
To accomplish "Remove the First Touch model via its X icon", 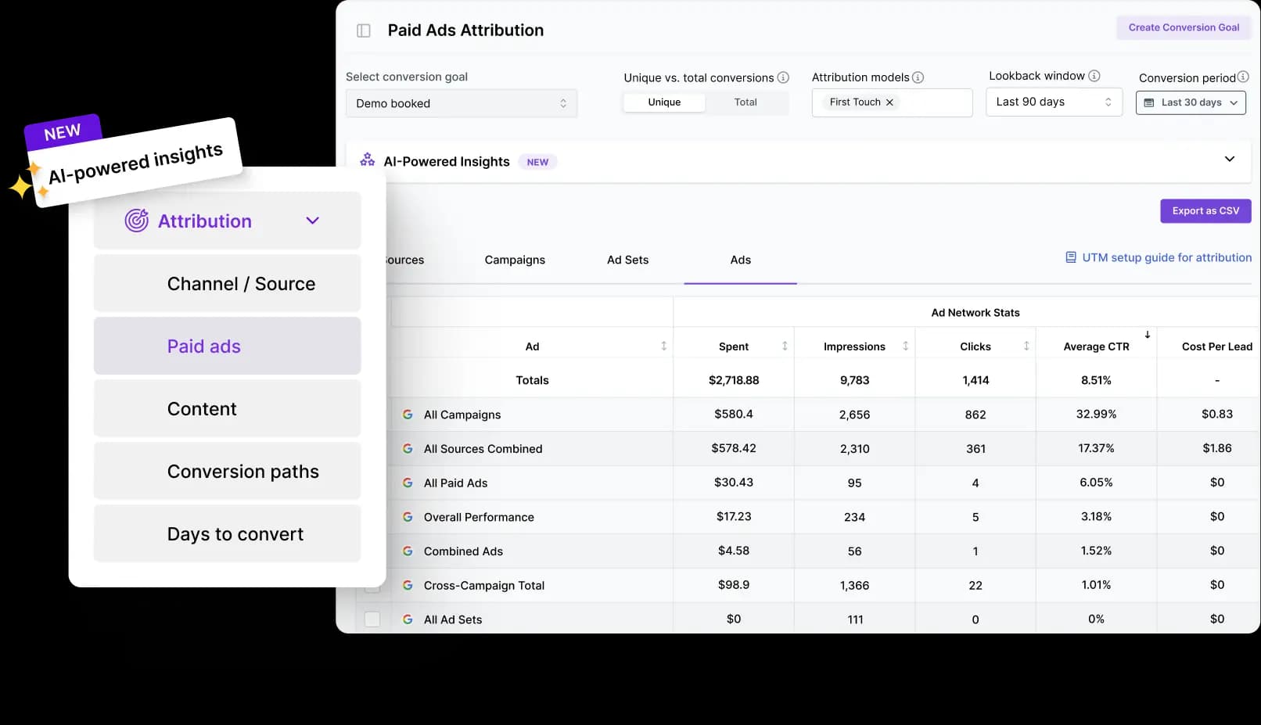I will click(x=889, y=102).
